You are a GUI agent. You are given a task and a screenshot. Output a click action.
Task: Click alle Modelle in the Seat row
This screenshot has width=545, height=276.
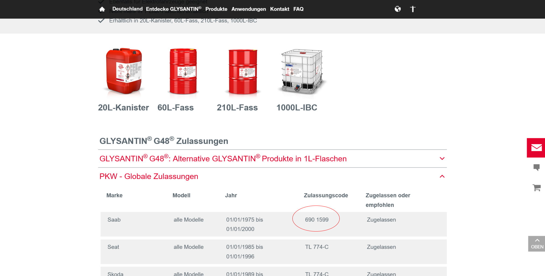pos(188,247)
